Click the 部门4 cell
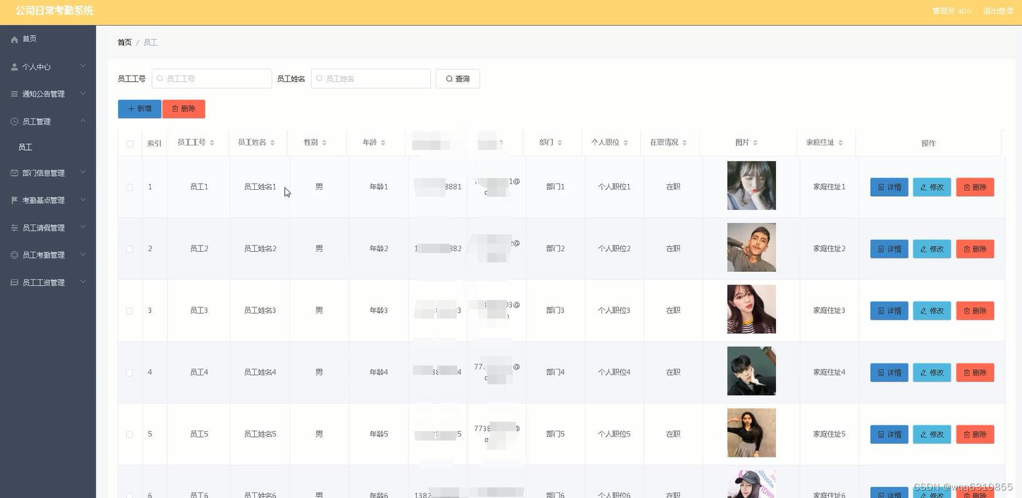The image size is (1022, 498). click(555, 372)
